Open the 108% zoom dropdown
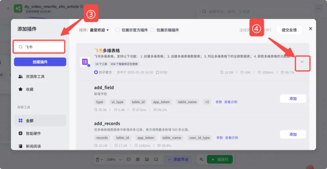Image resolution: width=327 pixels, height=169 pixels. 114,159
